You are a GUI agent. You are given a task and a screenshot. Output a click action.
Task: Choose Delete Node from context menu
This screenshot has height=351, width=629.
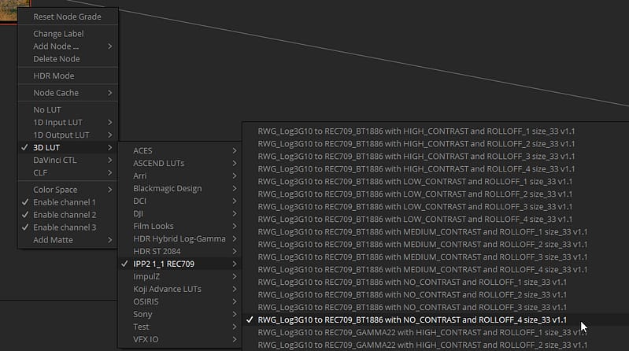pyautogui.click(x=68, y=58)
